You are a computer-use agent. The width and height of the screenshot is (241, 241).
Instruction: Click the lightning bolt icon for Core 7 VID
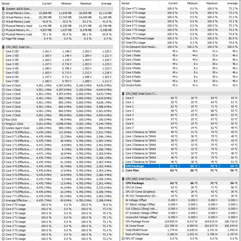[3, 81]
